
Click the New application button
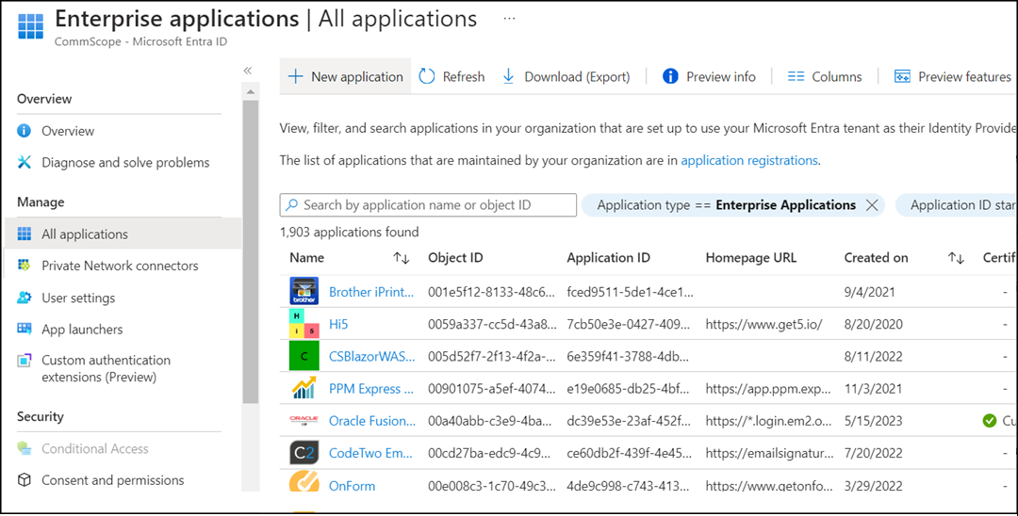click(x=345, y=76)
